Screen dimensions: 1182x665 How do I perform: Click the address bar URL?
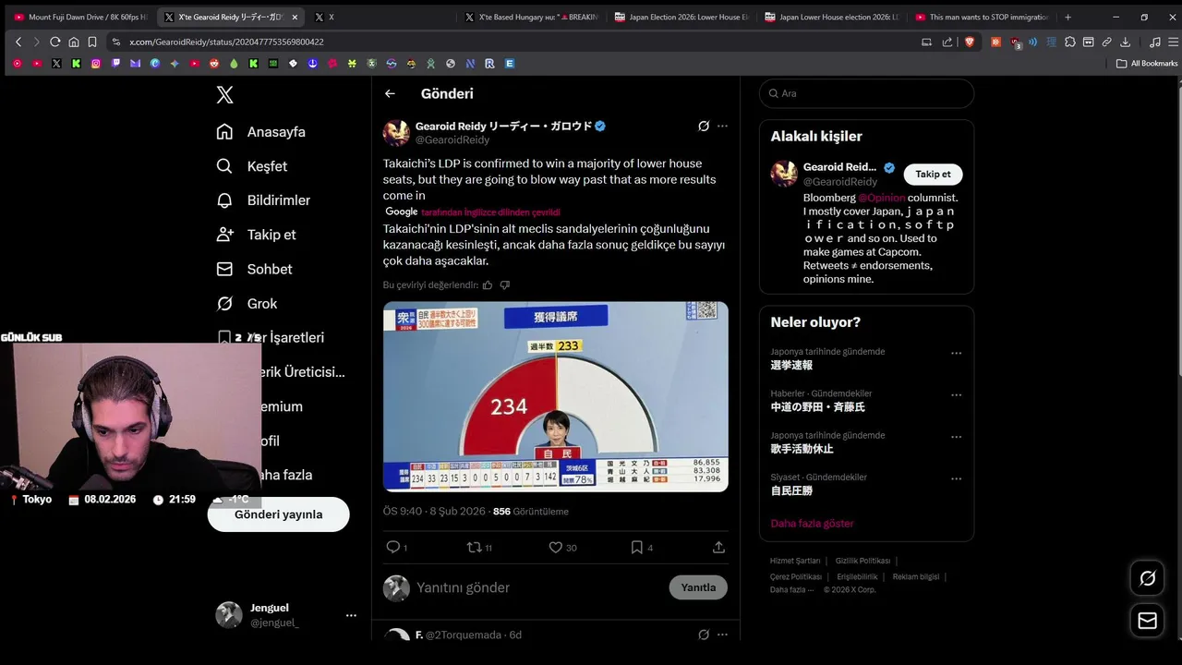226,42
